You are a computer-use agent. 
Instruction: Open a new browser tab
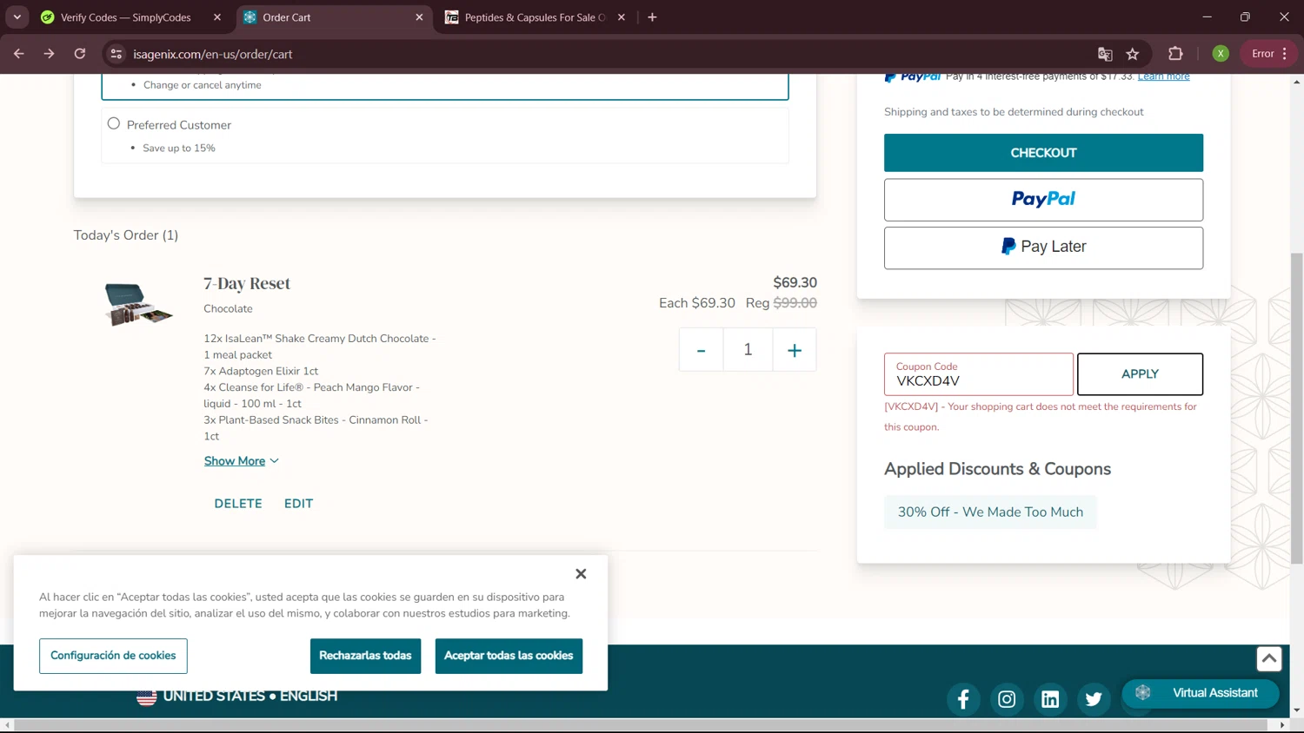[652, 17]
